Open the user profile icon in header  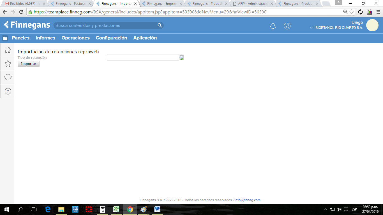287,26
